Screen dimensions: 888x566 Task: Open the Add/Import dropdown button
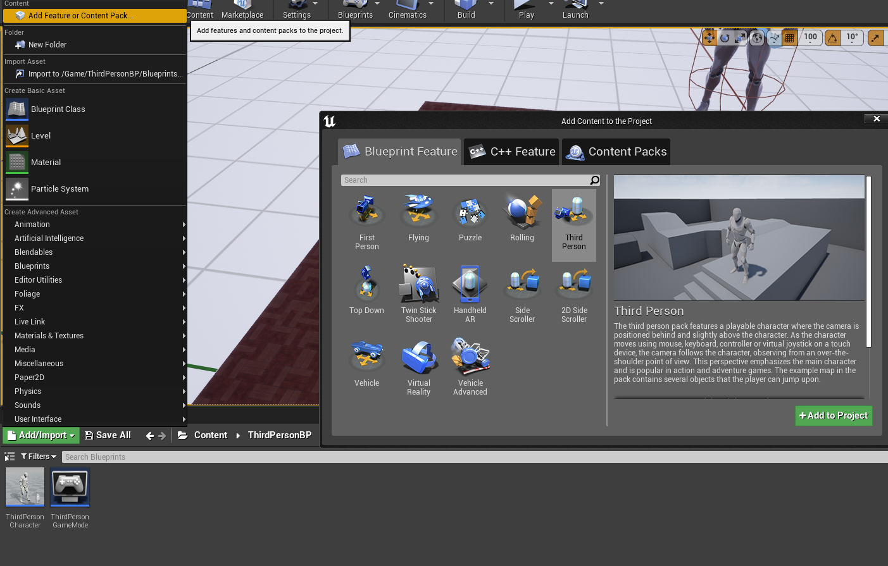pyautogui.click(x=41, y=435)
